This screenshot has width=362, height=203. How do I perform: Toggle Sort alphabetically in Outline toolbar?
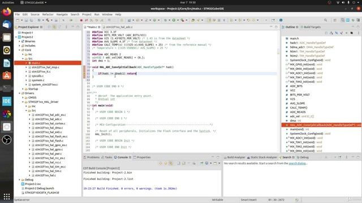(331, 33)
